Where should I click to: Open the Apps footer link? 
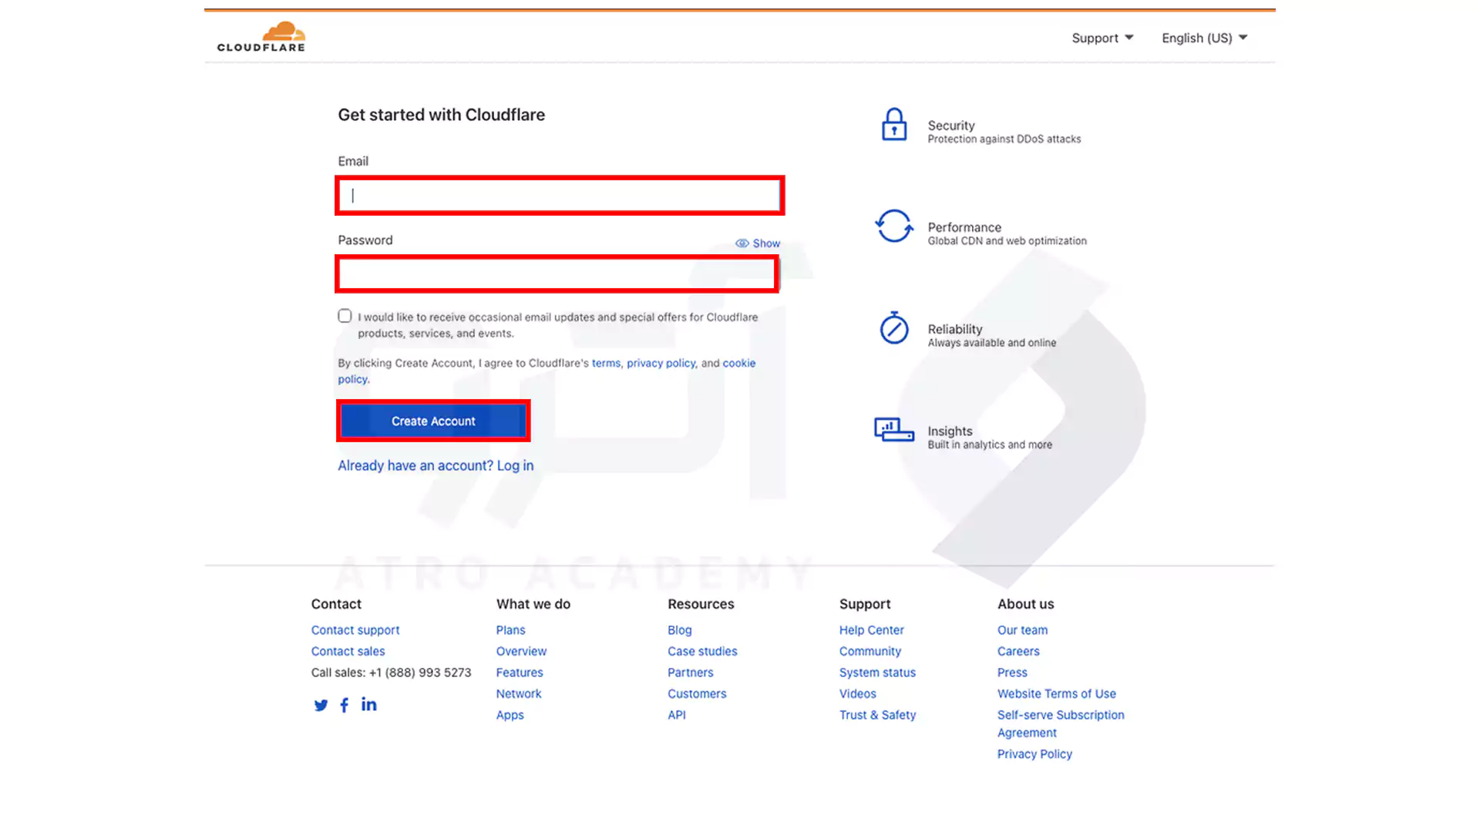[510, 716]
